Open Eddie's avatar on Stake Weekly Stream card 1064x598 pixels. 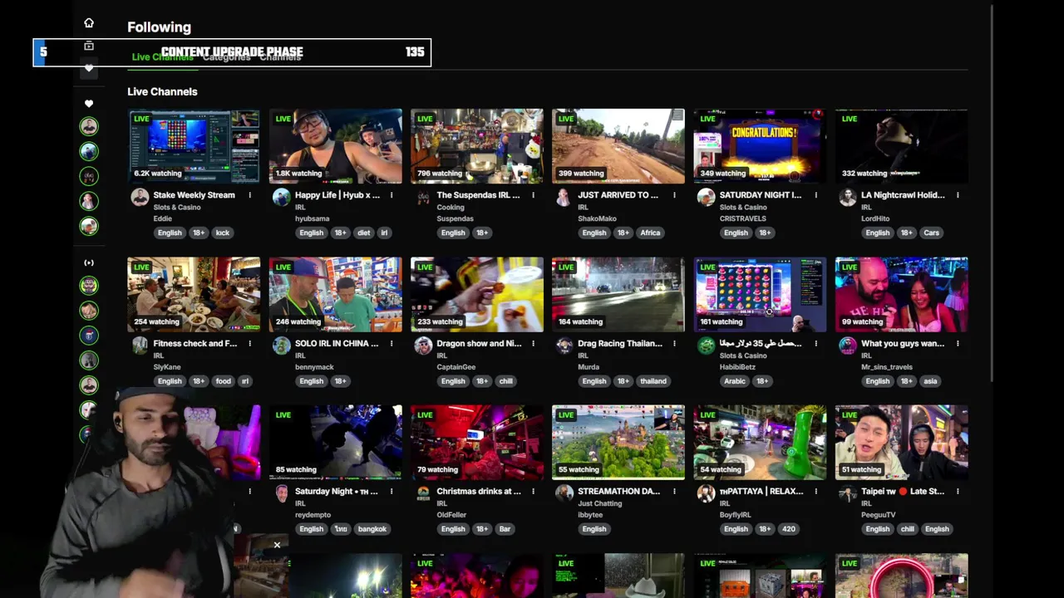[140, 197]
